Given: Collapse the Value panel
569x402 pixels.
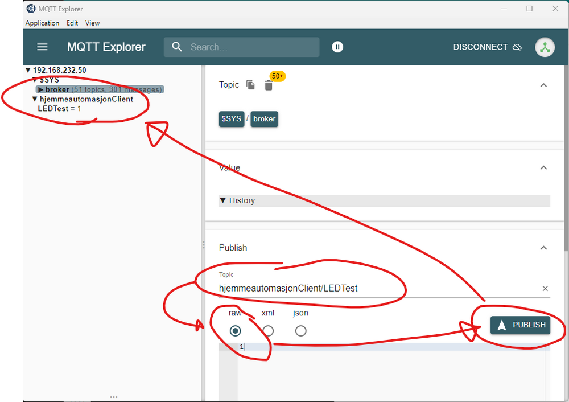Looking at the screenshot, I should click(x=543, y=168).
